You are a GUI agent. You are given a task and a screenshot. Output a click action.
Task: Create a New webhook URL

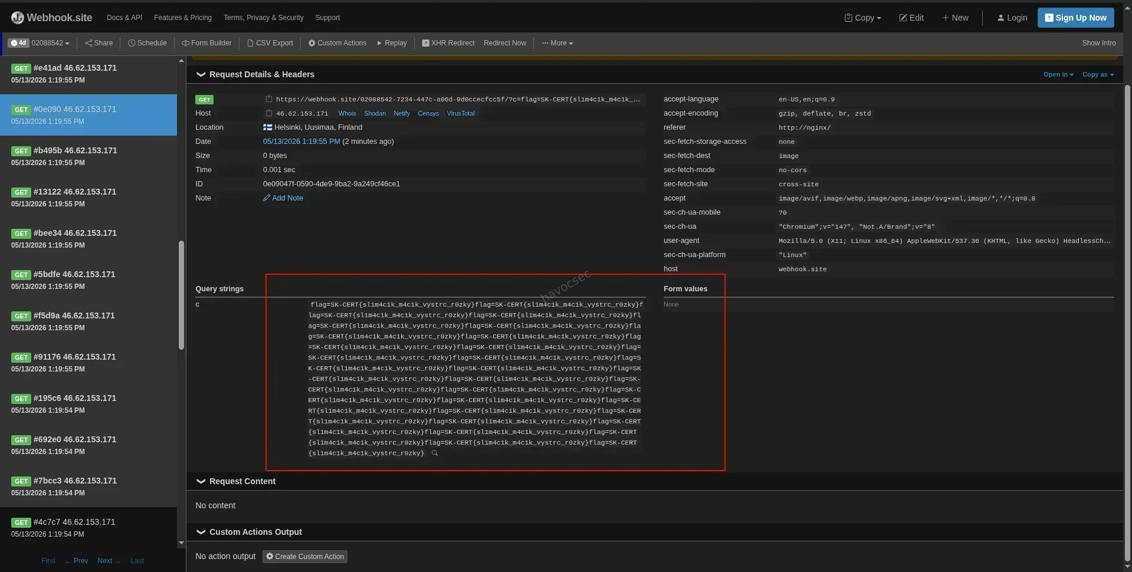click(x=955, y=18)
